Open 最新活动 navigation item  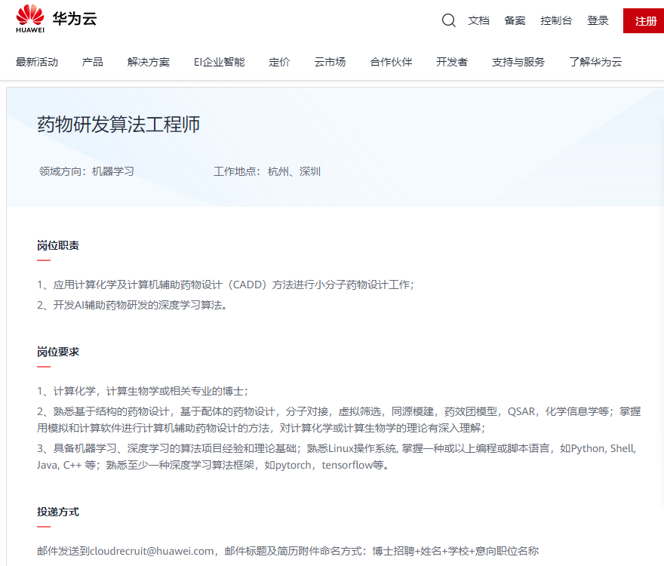[x=37, y=62]
